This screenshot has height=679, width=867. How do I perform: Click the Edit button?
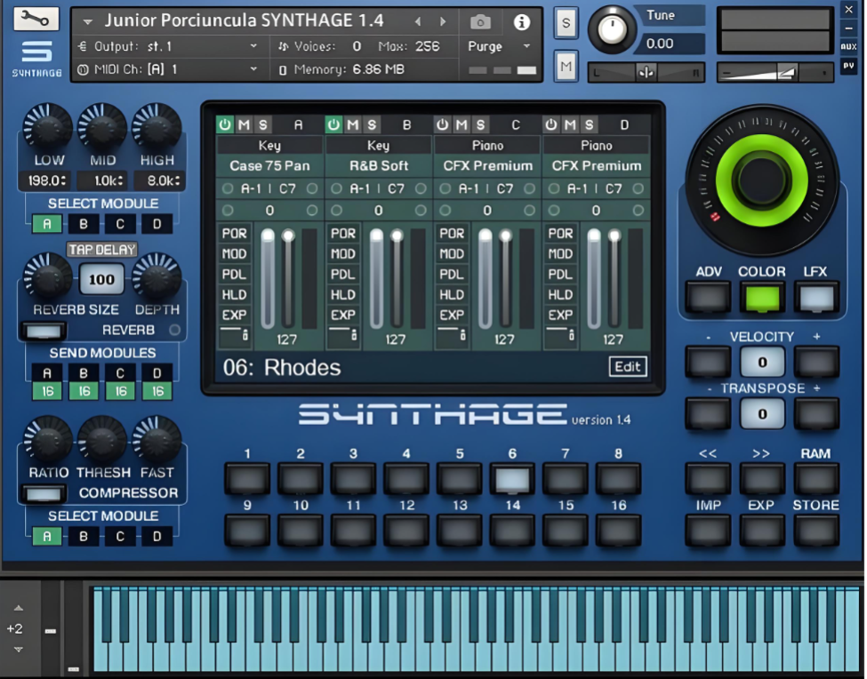[628, 367]
